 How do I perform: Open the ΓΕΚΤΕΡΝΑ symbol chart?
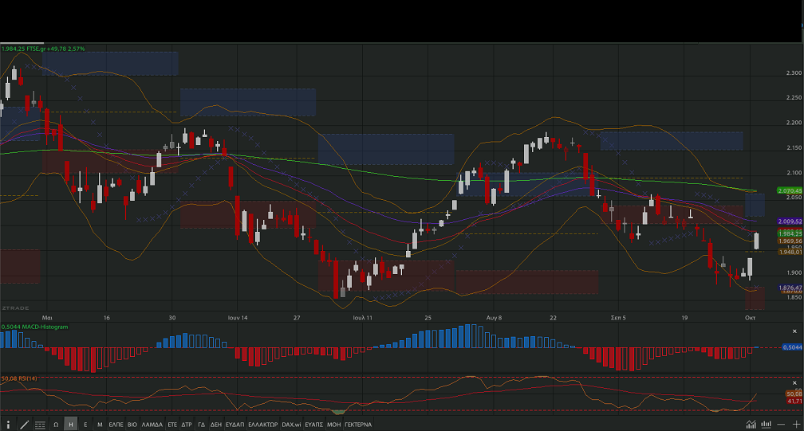(x=358, y=425)
